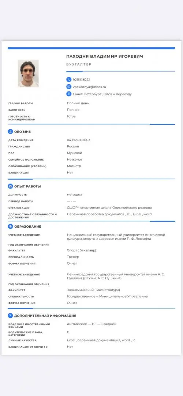This screenshot has height=396, width=183.
Task: Click the birth date 04 Июня 2003
Action: [78, 140]
